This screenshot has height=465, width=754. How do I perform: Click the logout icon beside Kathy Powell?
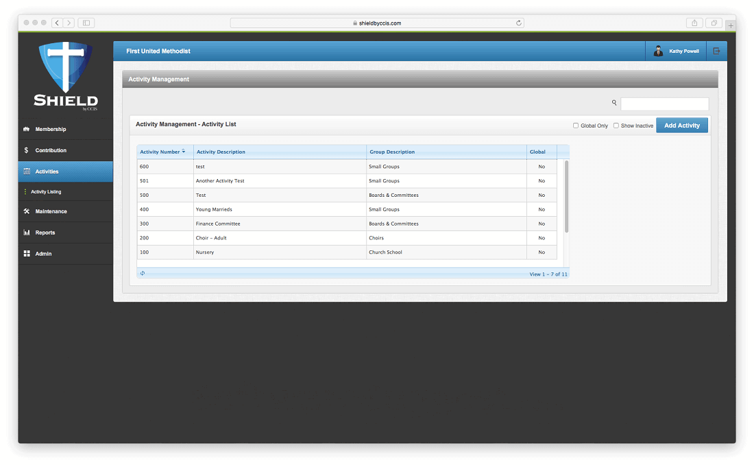[716, 51]
